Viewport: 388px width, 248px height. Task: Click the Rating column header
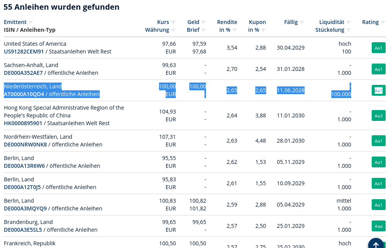click(370, 22)
